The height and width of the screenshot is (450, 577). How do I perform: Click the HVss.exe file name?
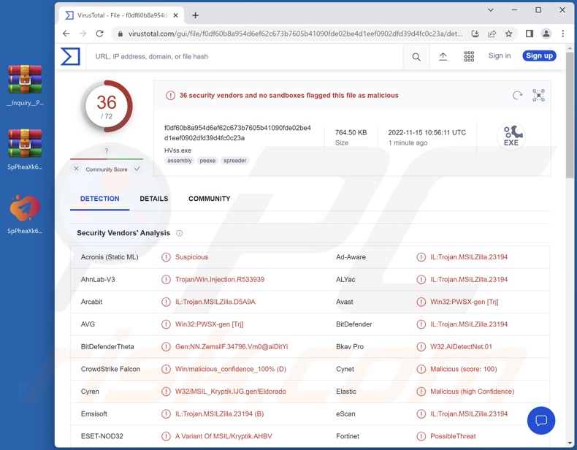coord(177,150)
